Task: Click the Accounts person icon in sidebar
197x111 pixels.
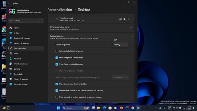Action: point(11,59)
